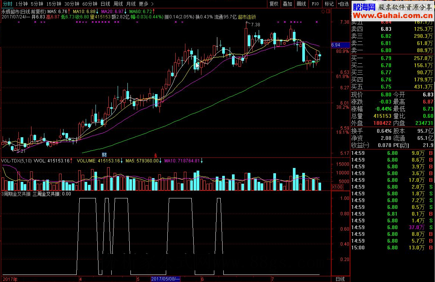Viewport: 435px width, 282px height.
Task: Click the 总量 415153 value
Action: 382,116
